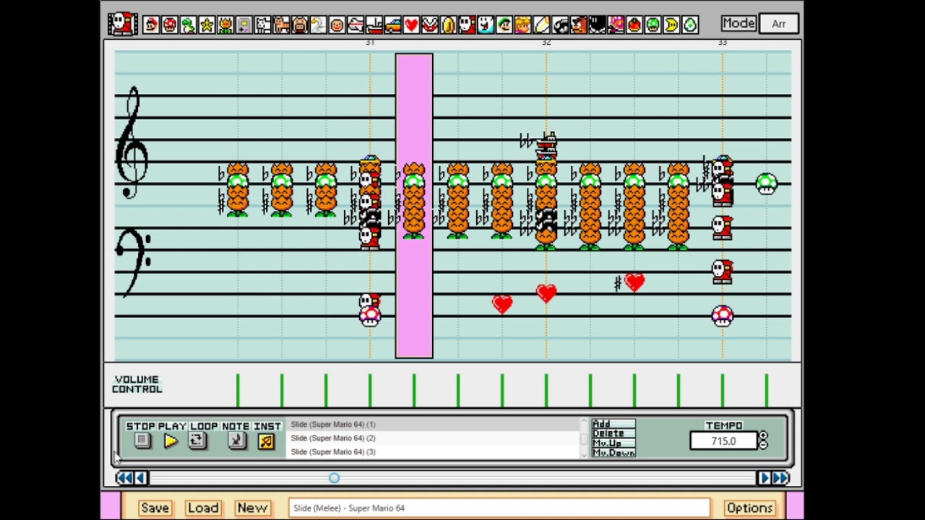Choose the Swan instrument icon
The width and height of the screenshot is (925, 520).
[318, 25]
